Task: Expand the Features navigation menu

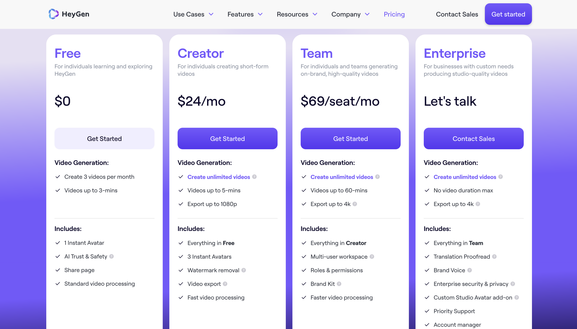Action: tap(245, 14)
